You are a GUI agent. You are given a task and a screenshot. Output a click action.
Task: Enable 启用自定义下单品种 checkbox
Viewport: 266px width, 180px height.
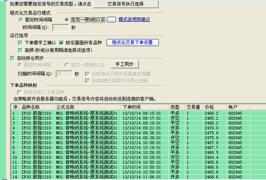tap(20, 92)
